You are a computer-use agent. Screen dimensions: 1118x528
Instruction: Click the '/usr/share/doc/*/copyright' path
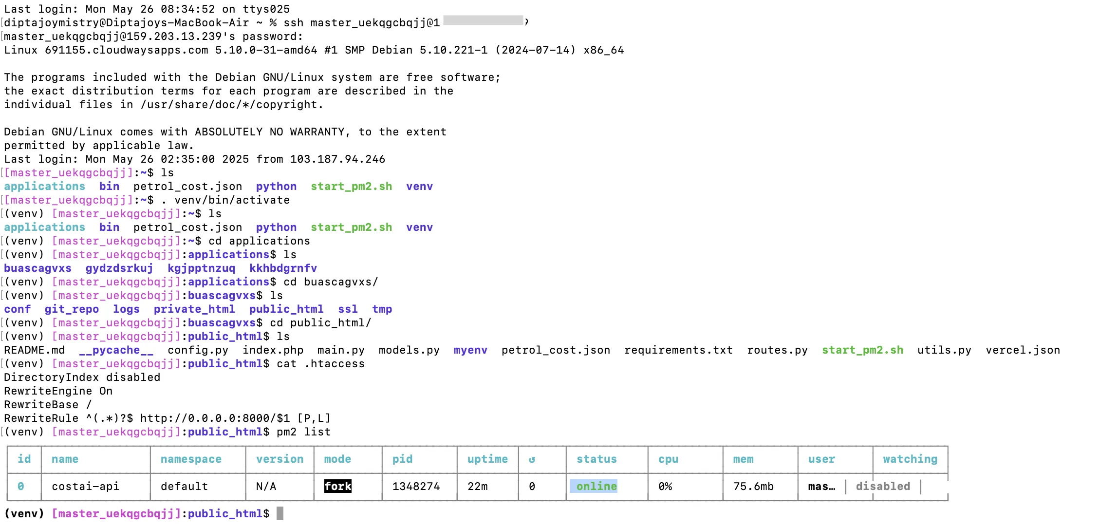pyautogui.click(x=229, y=105)
